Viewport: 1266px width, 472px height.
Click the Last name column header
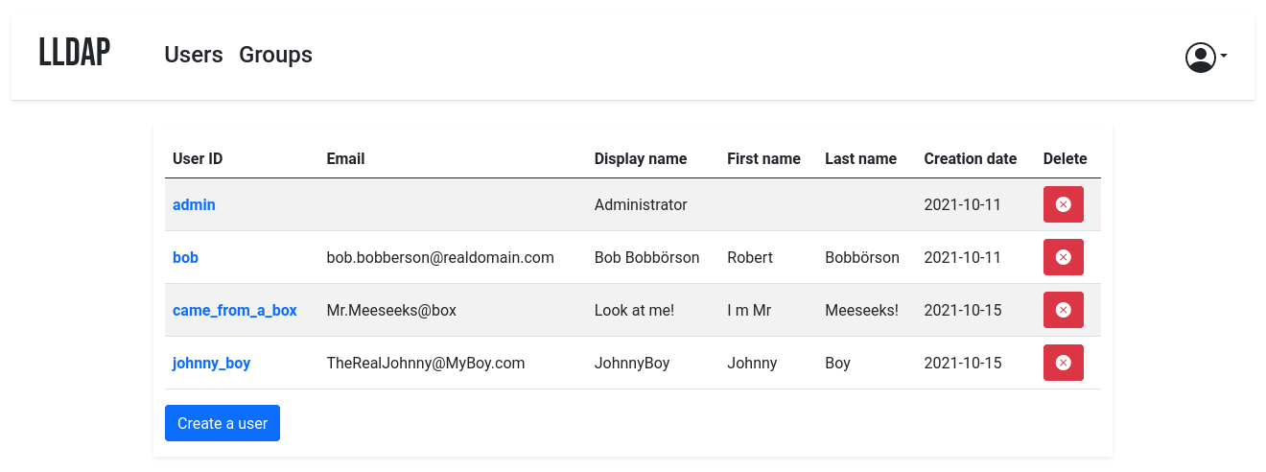point(860,158)
